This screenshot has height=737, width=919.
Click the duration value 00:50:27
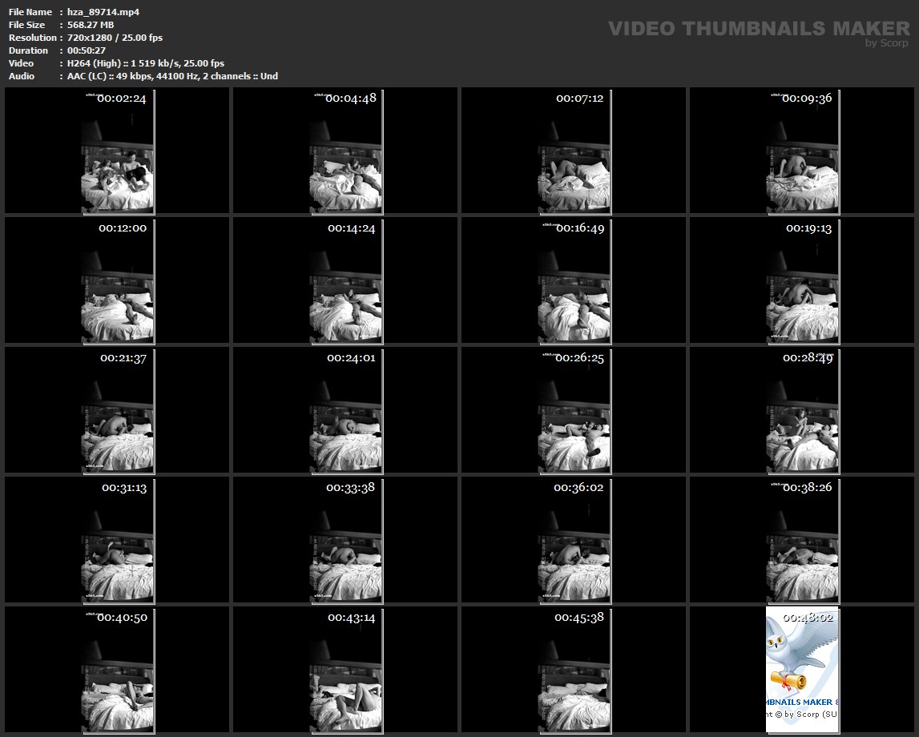click(x=87, y=50)
